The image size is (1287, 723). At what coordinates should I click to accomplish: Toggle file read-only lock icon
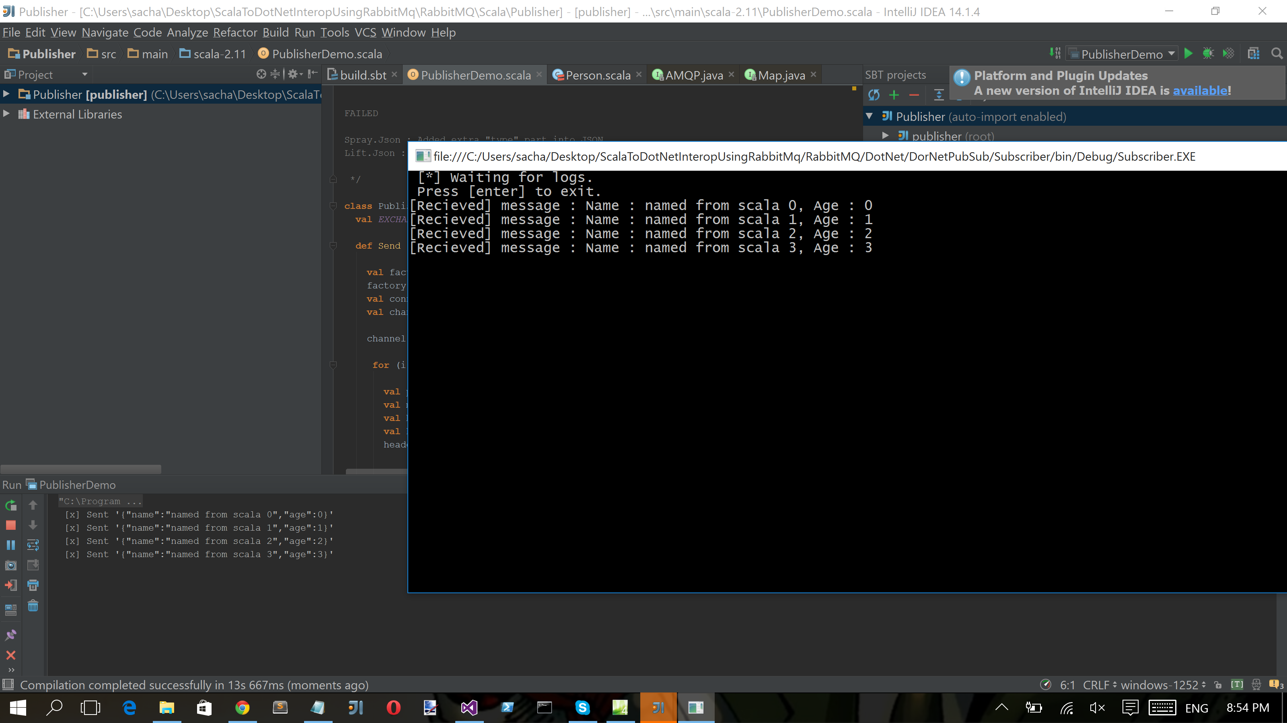pyautogui.click(x=1217, y=684)
